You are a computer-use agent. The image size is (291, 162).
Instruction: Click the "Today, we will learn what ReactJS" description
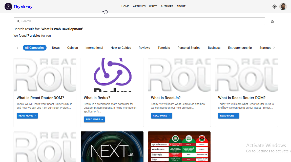pyautogui.click(x=178, y=106)
